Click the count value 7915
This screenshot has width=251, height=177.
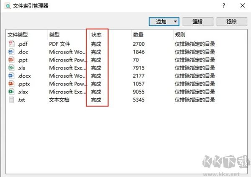pos(138,68)
